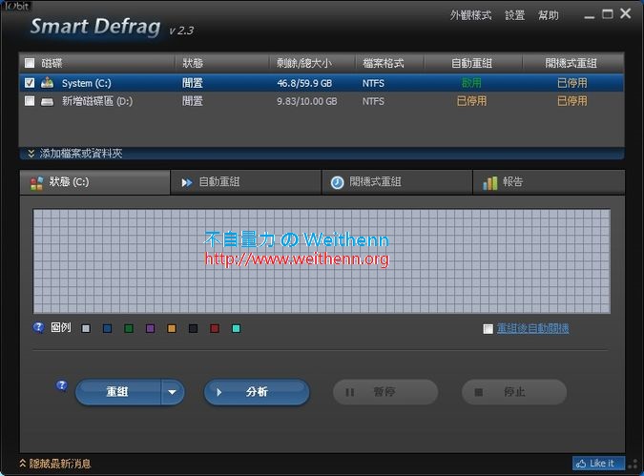Click the cyan legend color swatch
Image resolution: width=644 pixels, height=476 pixels.
(x=237, y=328)
